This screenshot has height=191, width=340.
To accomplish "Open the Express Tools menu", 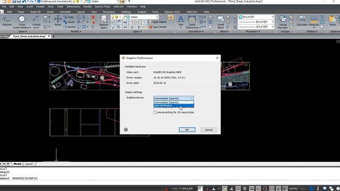I will pos(103,7).
